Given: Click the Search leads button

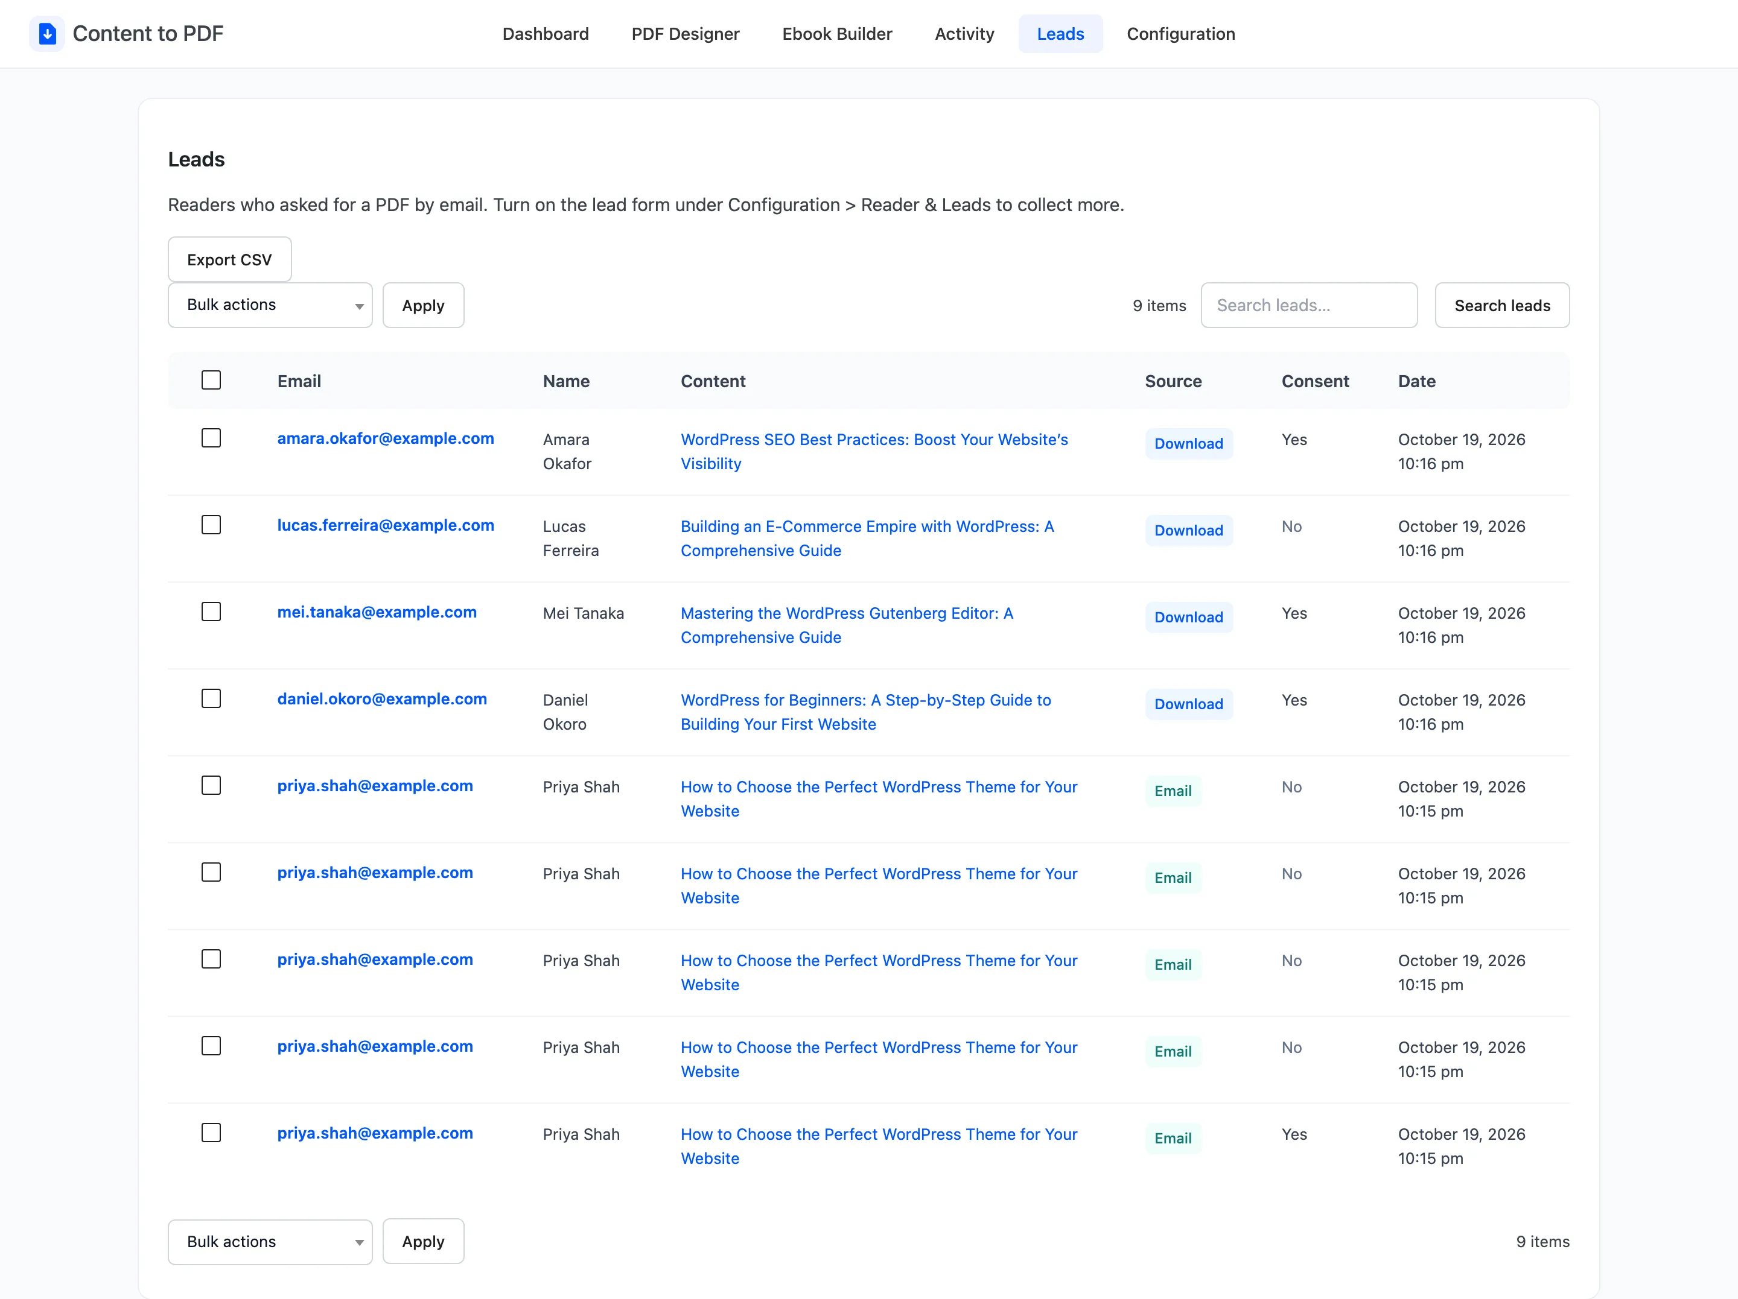Looking at the screenshot, I should tap(1501, 305).
